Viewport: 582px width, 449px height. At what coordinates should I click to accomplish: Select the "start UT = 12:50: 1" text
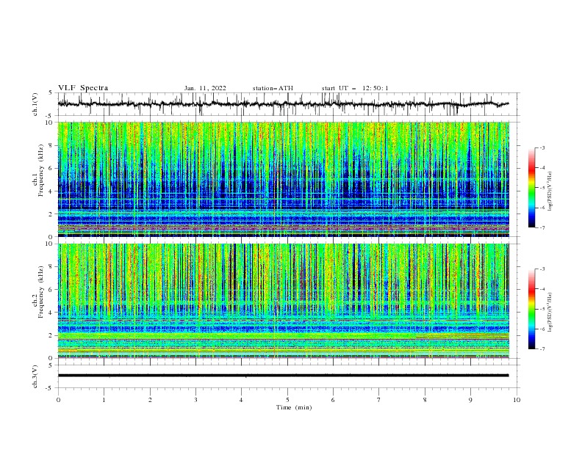pyautogui.click(x=355, y=88)
